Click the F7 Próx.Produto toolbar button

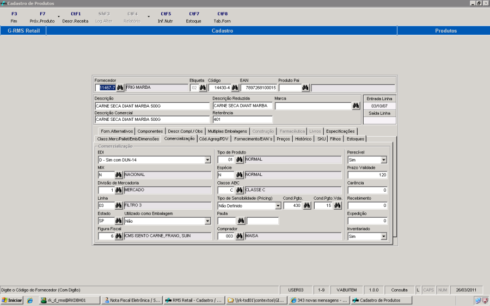coord(42,17)
